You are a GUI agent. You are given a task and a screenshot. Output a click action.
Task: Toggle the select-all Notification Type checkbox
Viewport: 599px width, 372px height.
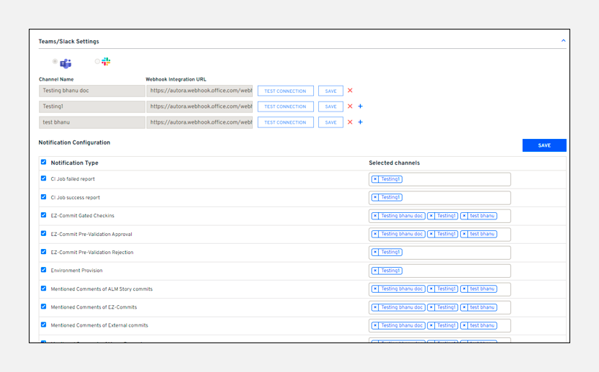tap(44, 163)
